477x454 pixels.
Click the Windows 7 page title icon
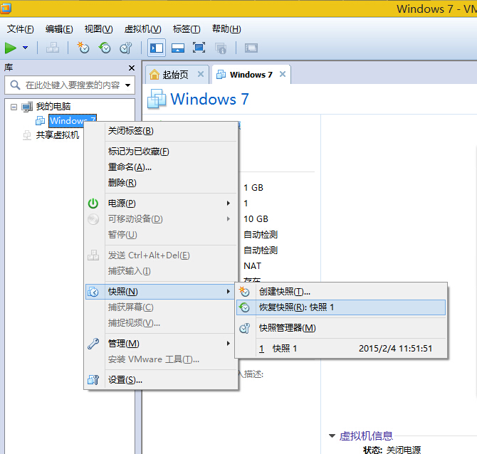pyautogui.click(x=157, y=99)
